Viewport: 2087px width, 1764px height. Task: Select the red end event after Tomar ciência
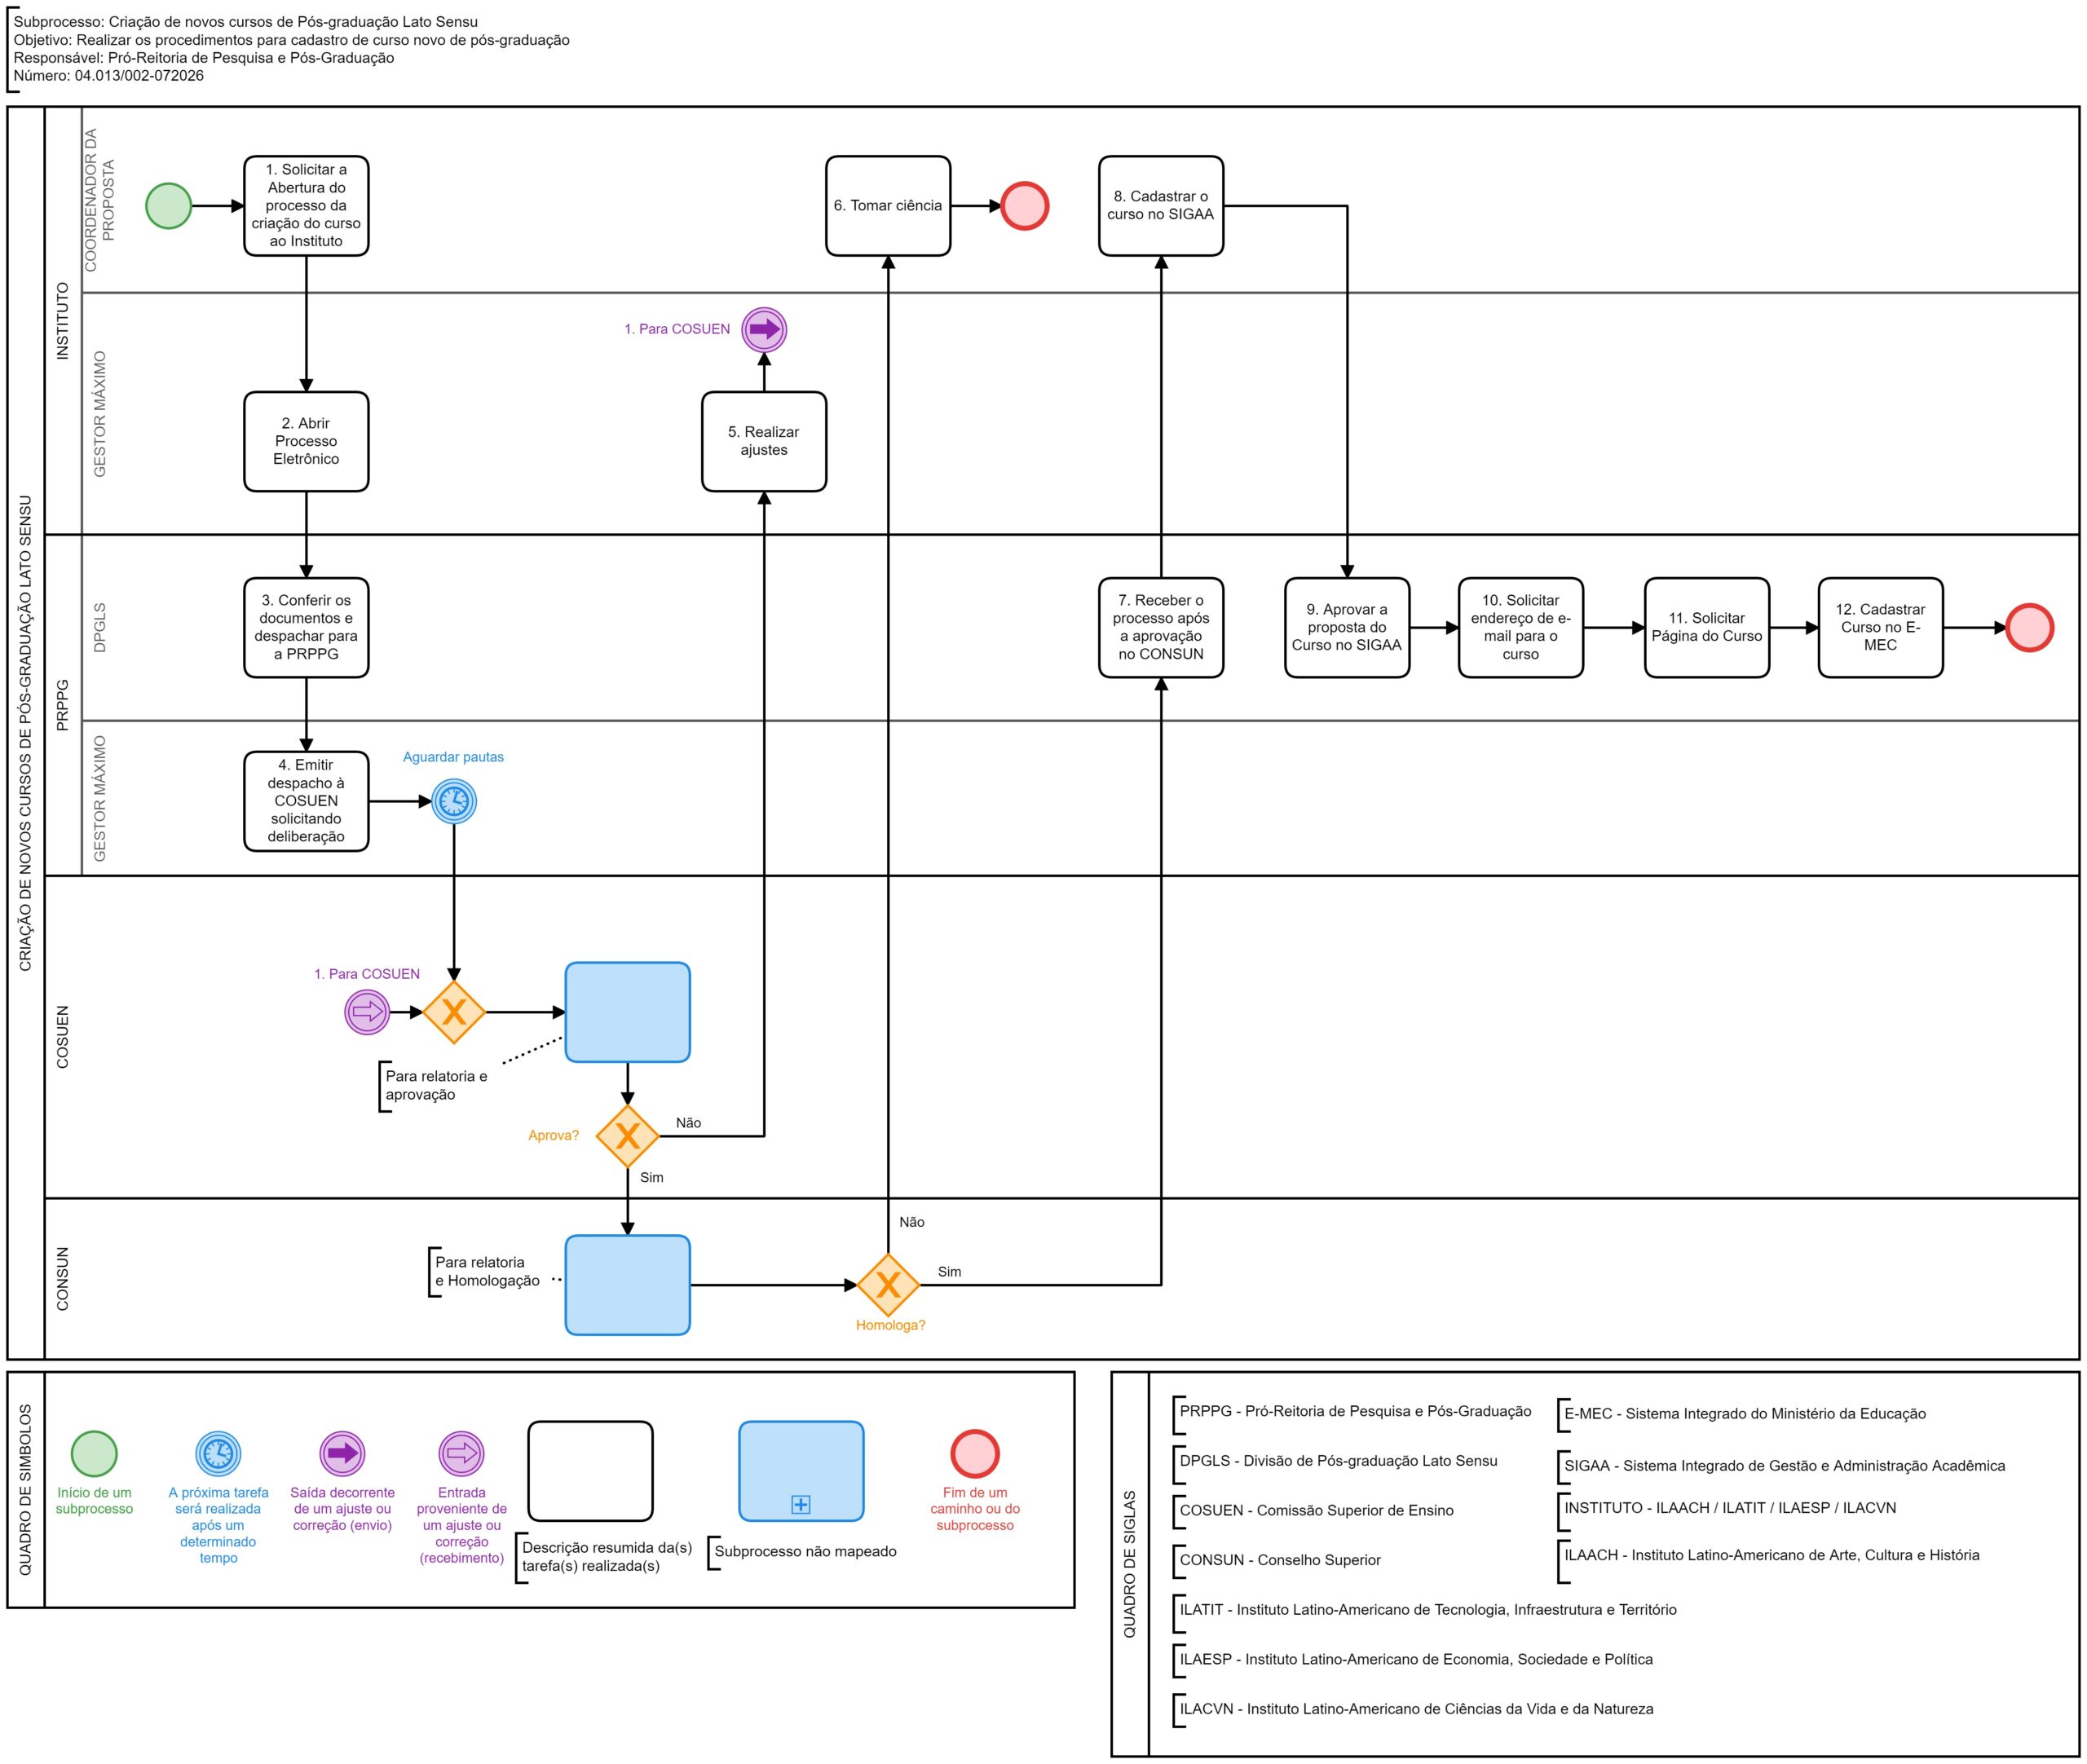coord(1025,206)
